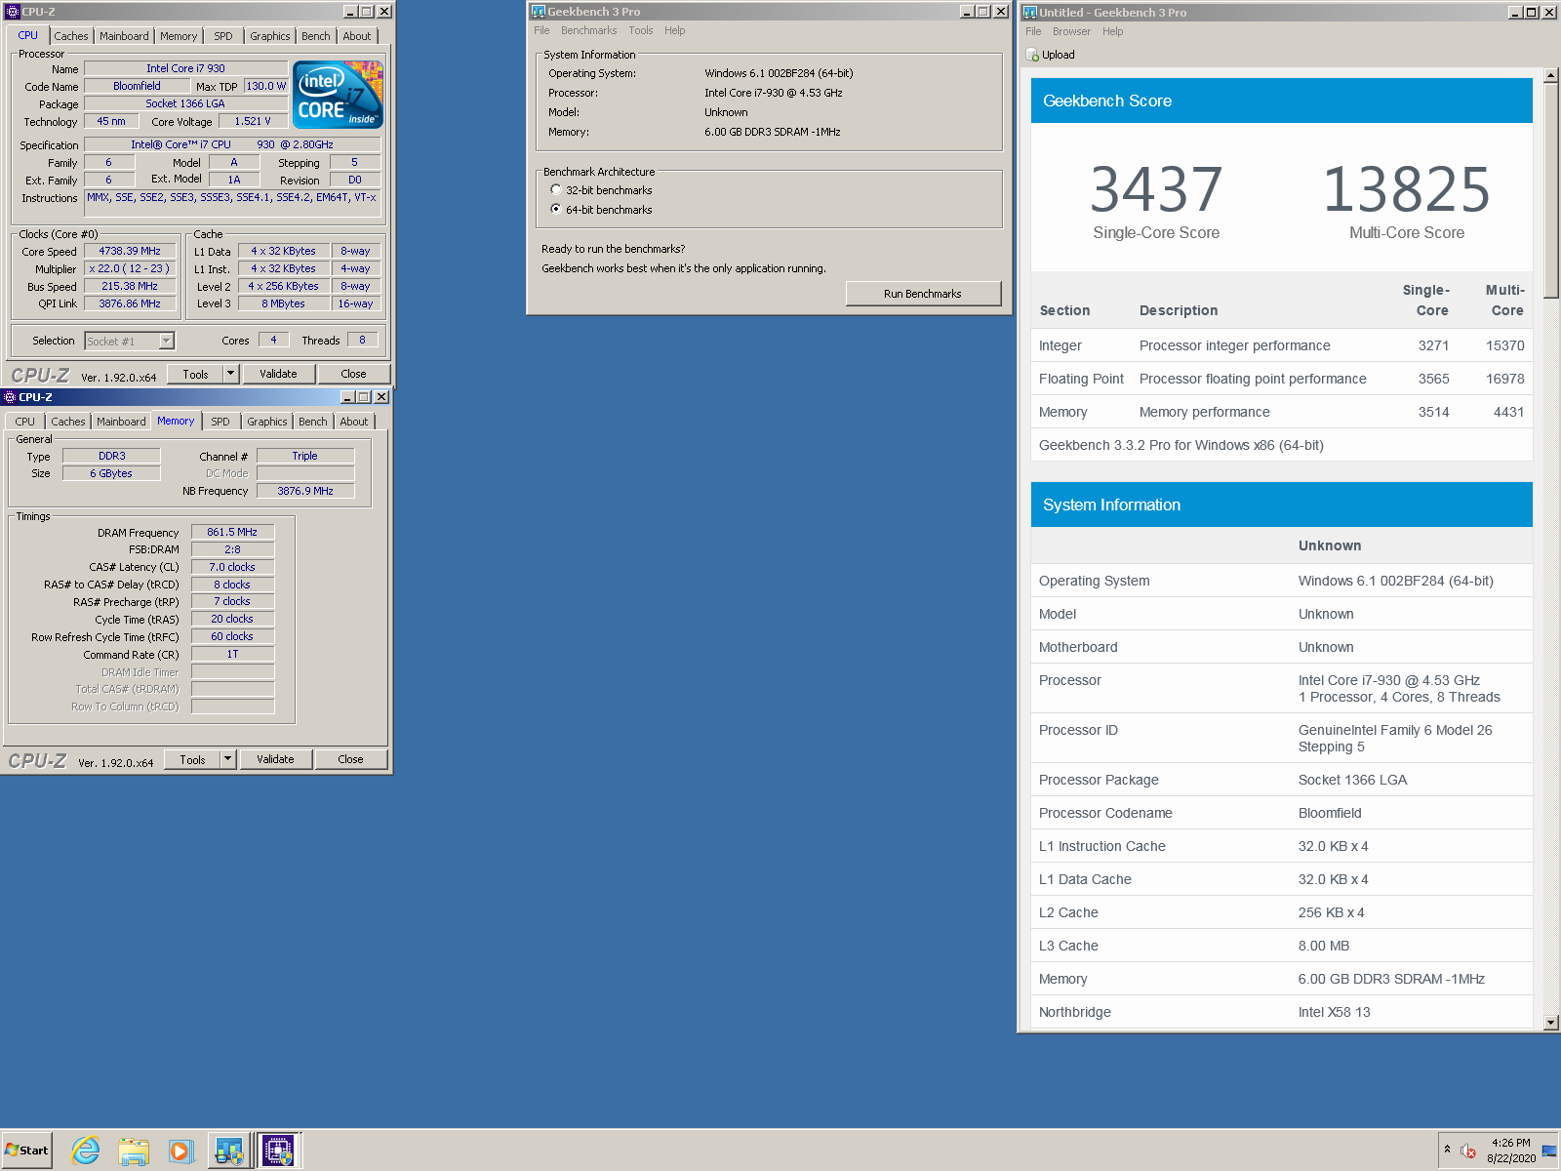The height and width of the screenshot is (1171, 1561).
Task: Click the Multi-Core Score 13825
Action: [x=1406, y=189]
